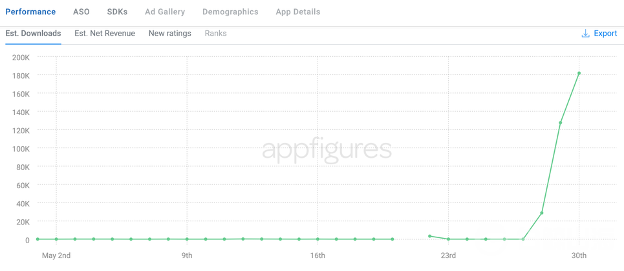Switch to the ASO tab

[81, 12]
